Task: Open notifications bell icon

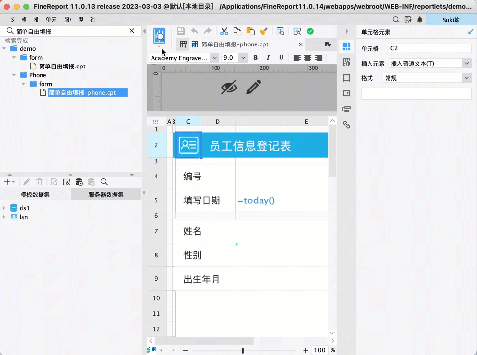Action: [x=420, y=20]
